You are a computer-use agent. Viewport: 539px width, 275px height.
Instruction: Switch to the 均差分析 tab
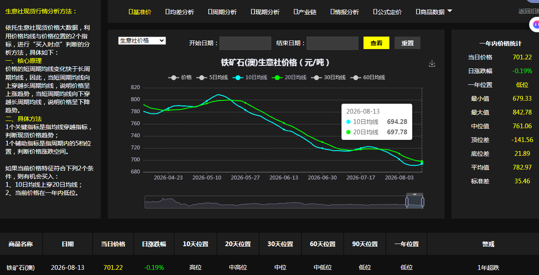pos(179,12)
